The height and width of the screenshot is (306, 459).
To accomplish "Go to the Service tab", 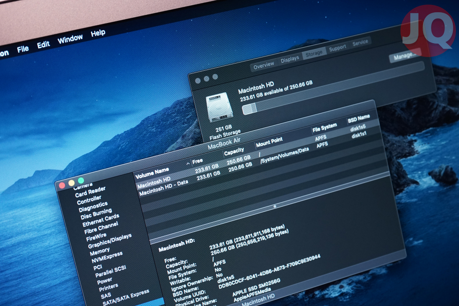I will (360, 43).
